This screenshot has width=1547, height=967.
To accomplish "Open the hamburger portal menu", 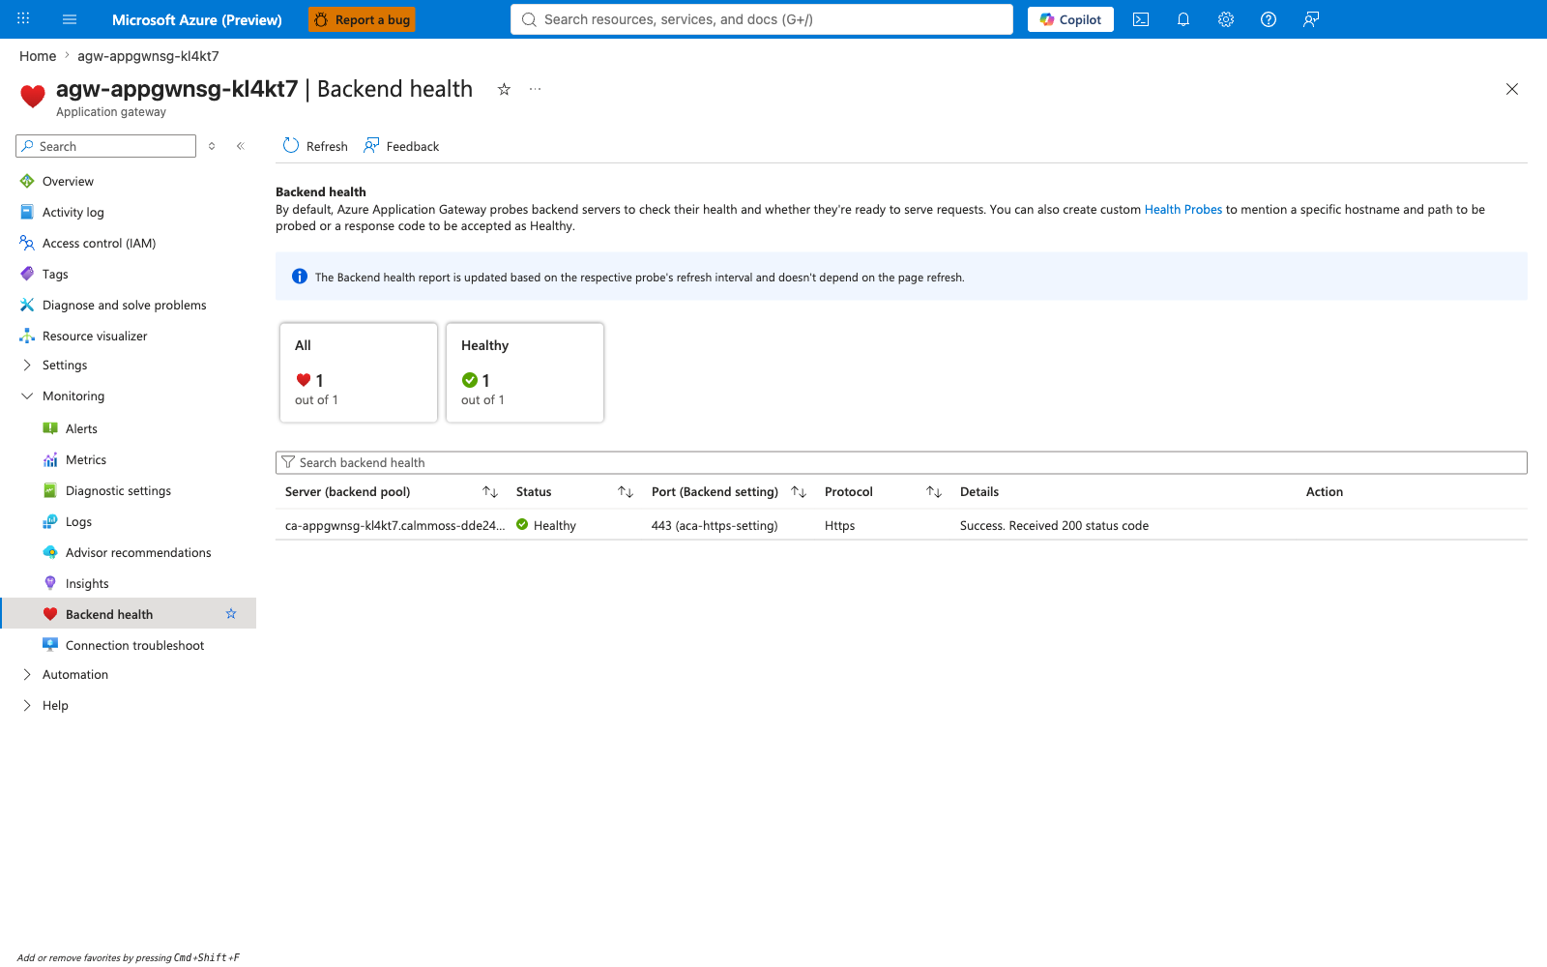I will [70, 19].
